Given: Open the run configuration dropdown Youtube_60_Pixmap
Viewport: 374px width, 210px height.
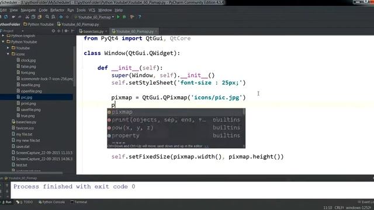Looking at the screenshot, I should pyautogui.click(x=94, y=17).
